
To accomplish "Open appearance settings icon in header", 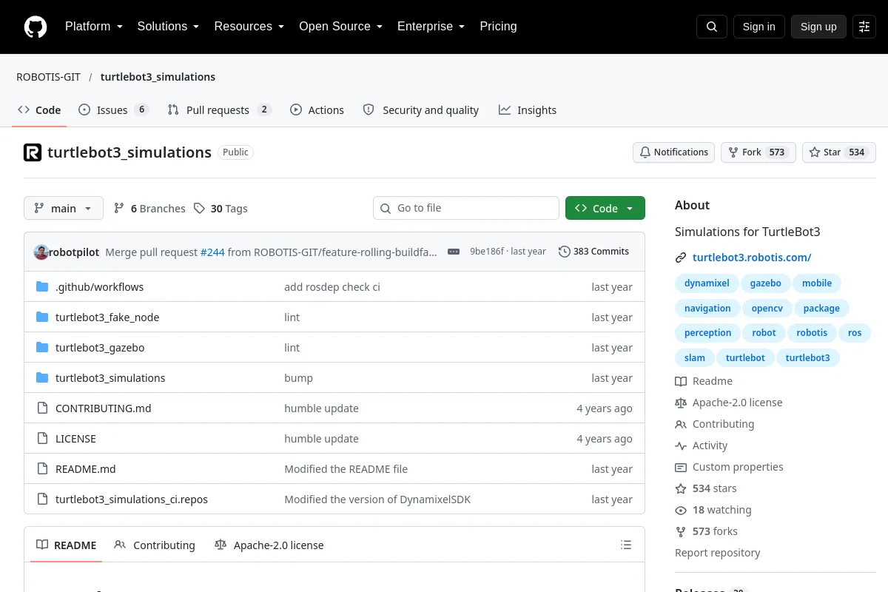I will [864, 27].
